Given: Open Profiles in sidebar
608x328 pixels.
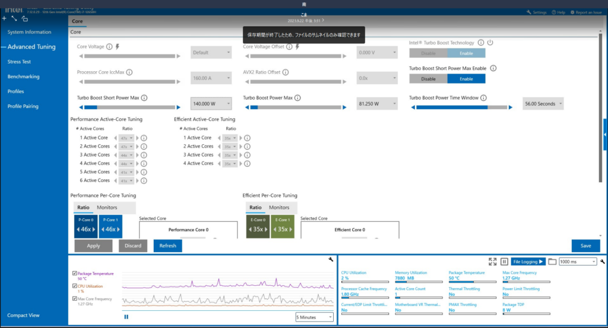Looking at the screenshot, I should click(x=16, y=91).
